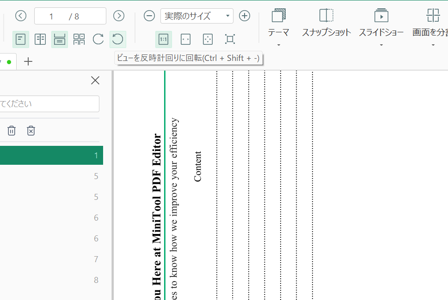Select the open document tab with green dot

[x=8, y=61]
